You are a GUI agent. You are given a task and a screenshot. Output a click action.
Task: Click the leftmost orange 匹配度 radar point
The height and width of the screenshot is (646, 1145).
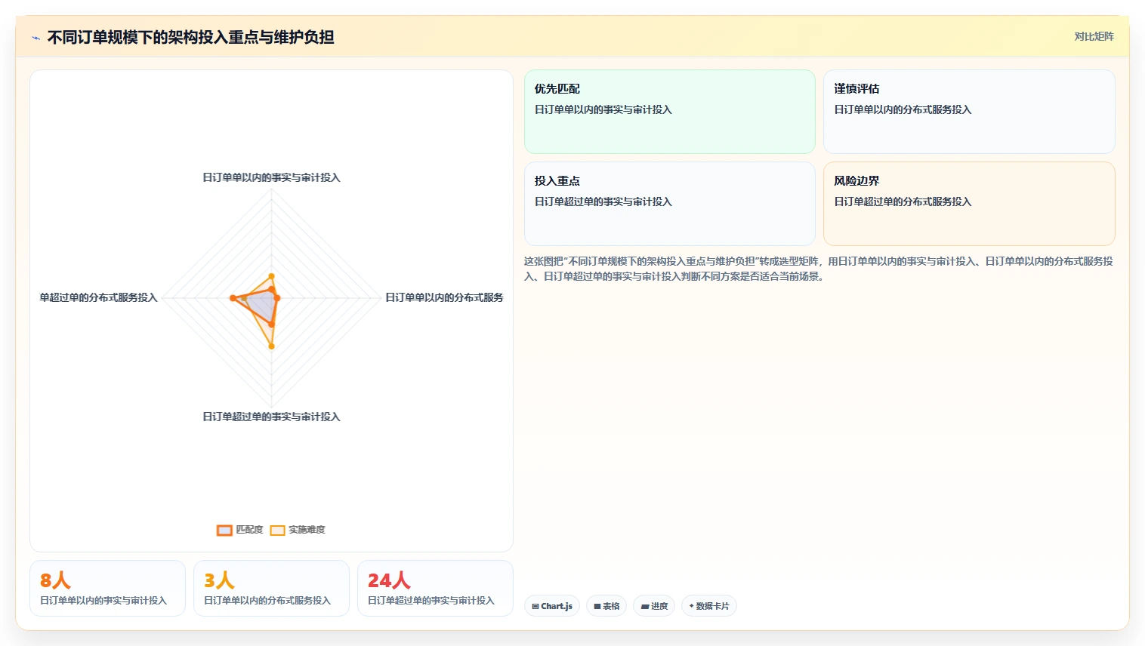[x=233, y=298]
